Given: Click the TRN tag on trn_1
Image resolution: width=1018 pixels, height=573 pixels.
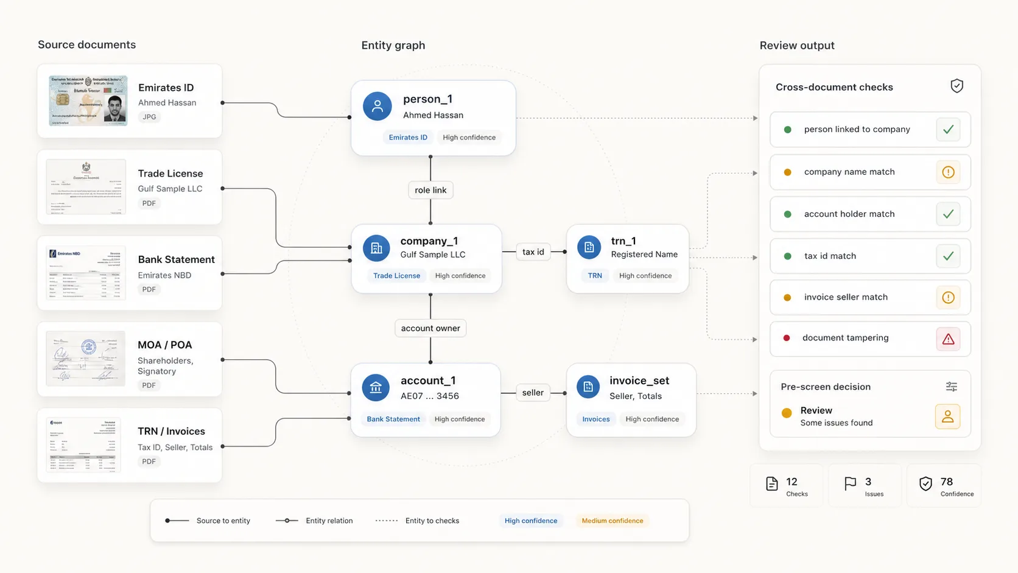Looking at the screenshot, I should pos(595,276).
